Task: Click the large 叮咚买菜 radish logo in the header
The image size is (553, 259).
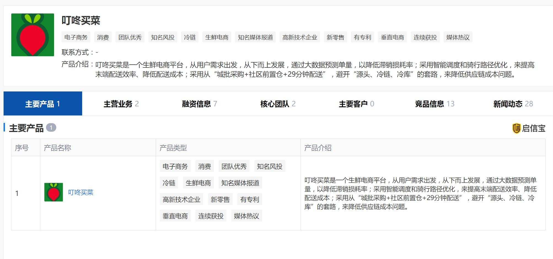Action: 33,35
